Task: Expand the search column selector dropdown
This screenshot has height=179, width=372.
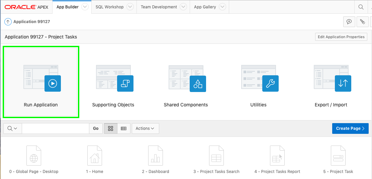Action: click(12, 128)
